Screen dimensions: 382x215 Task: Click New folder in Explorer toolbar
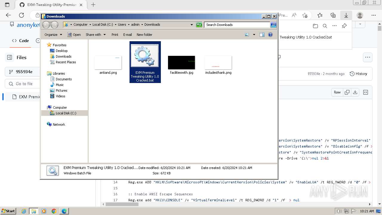pos(144,35)
